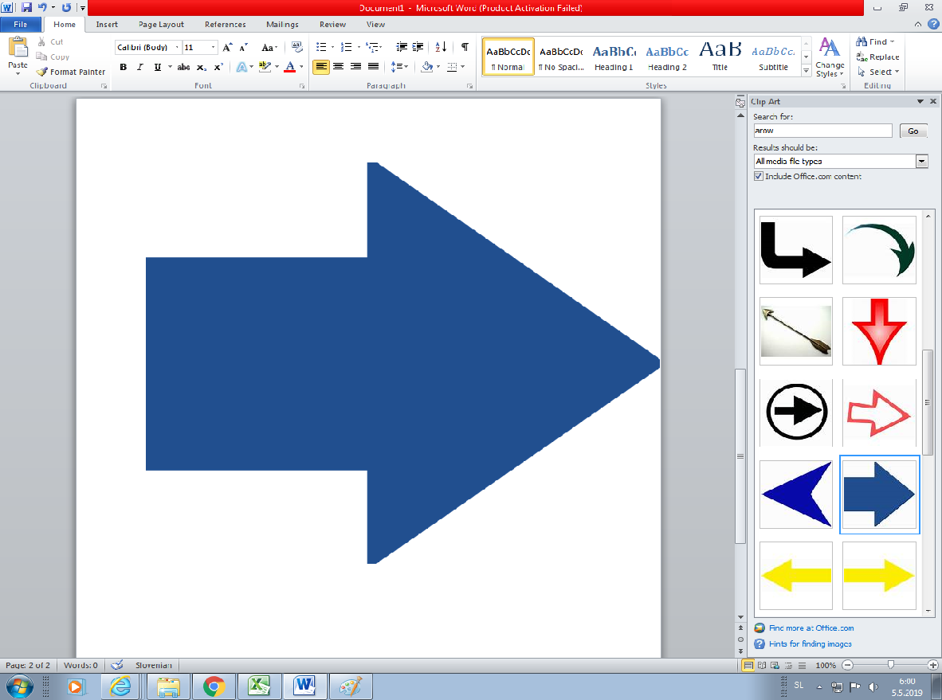Click the Bullets list icon
The width and height of the screenshot is (942, 700).
coord(320,48)
